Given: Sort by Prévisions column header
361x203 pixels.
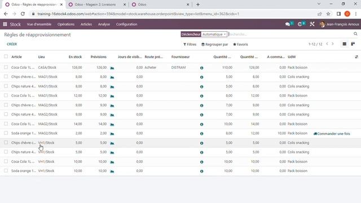Looking at the screenshot, I should coord(99,56).
